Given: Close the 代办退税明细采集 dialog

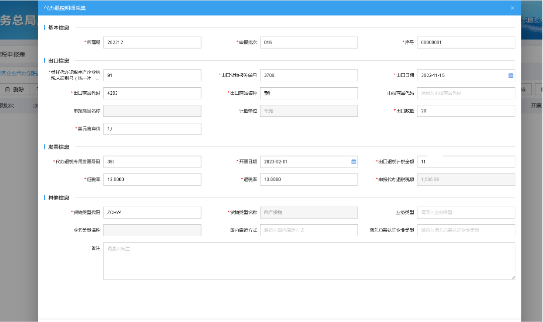Looking at the screenshot, I should click(x=512, y=8).
